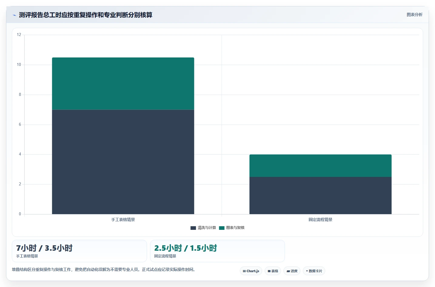Click 手工表格情景 caption under the 7小时 card
Screen dimensions: 435x287
coord(27,256)
